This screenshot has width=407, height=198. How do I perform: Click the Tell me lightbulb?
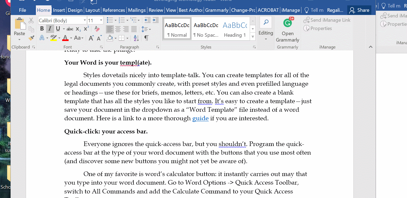307,10
